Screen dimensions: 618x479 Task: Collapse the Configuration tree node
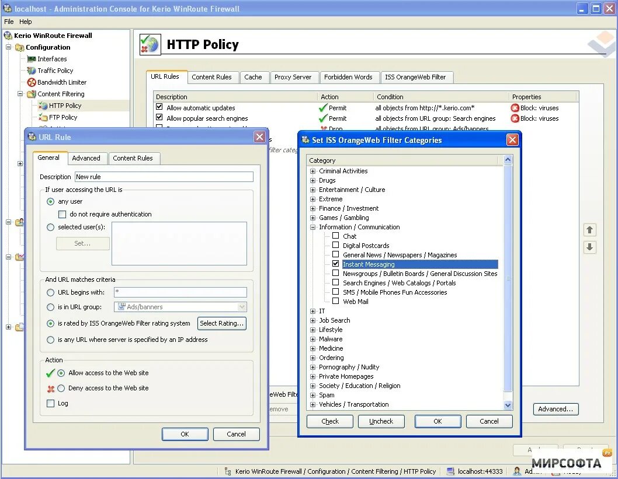(x=8, y=47)
